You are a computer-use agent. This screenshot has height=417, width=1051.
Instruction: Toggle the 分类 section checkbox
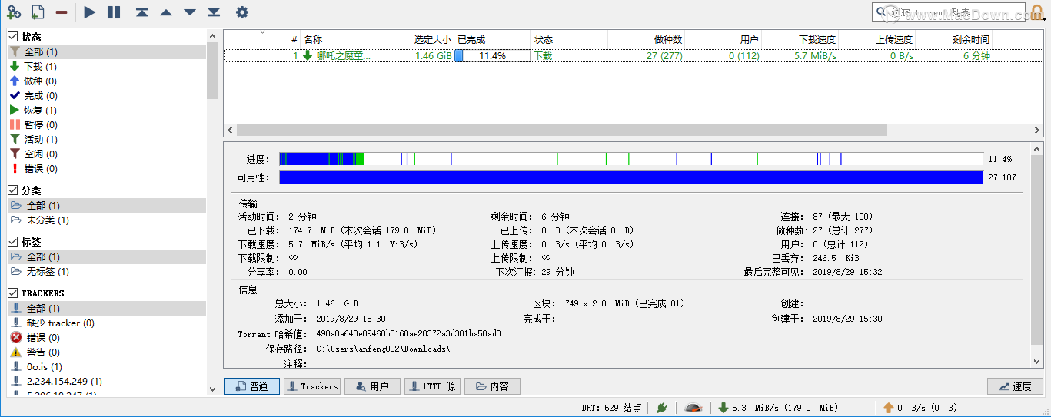[13, 190]
